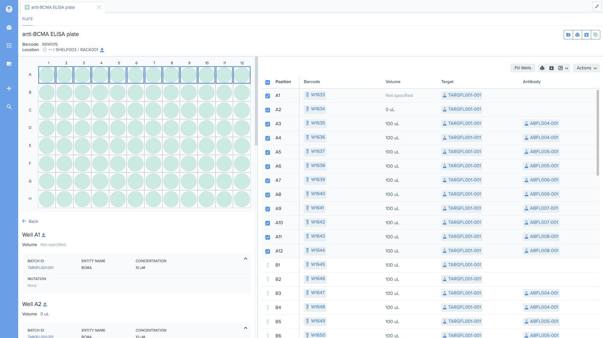Click the Fill Wells button
The image size is (603, 338).
click(523, 68)
